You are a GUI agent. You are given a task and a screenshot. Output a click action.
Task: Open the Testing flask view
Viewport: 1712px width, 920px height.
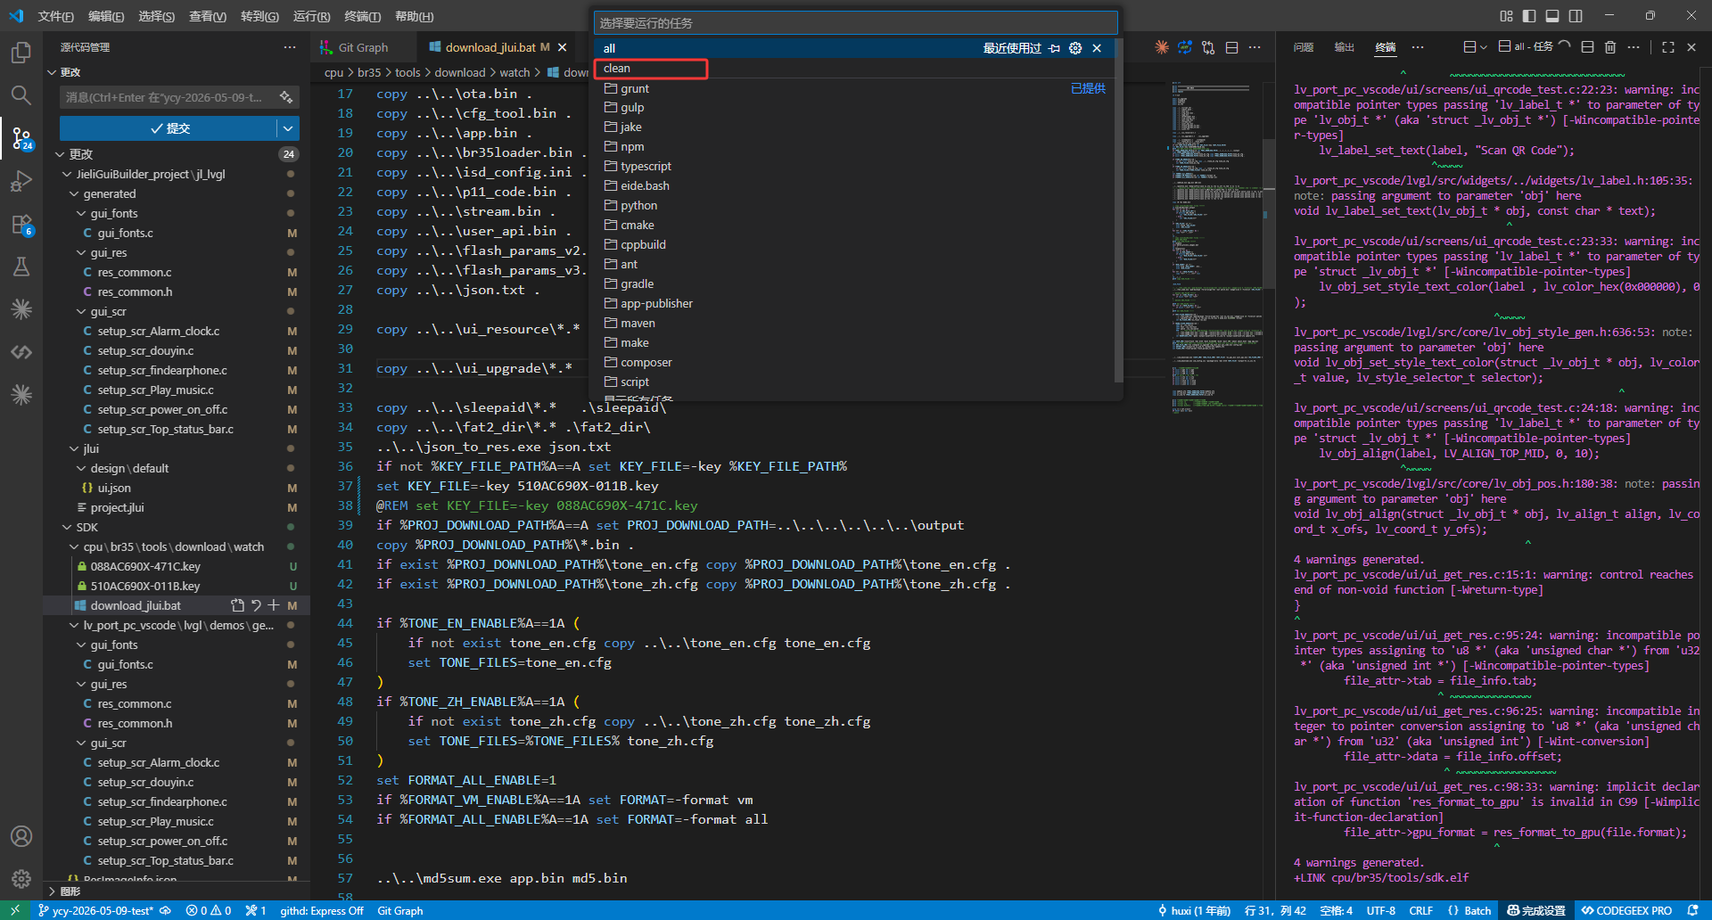click(21, 267)
